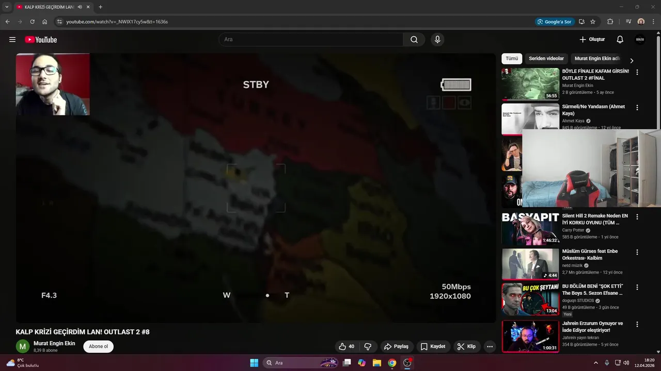Open options for Jahrein Erzurum Oynuyor video
Image resolution: width=661 pixels, height=371 pixels.
(637, 325)
